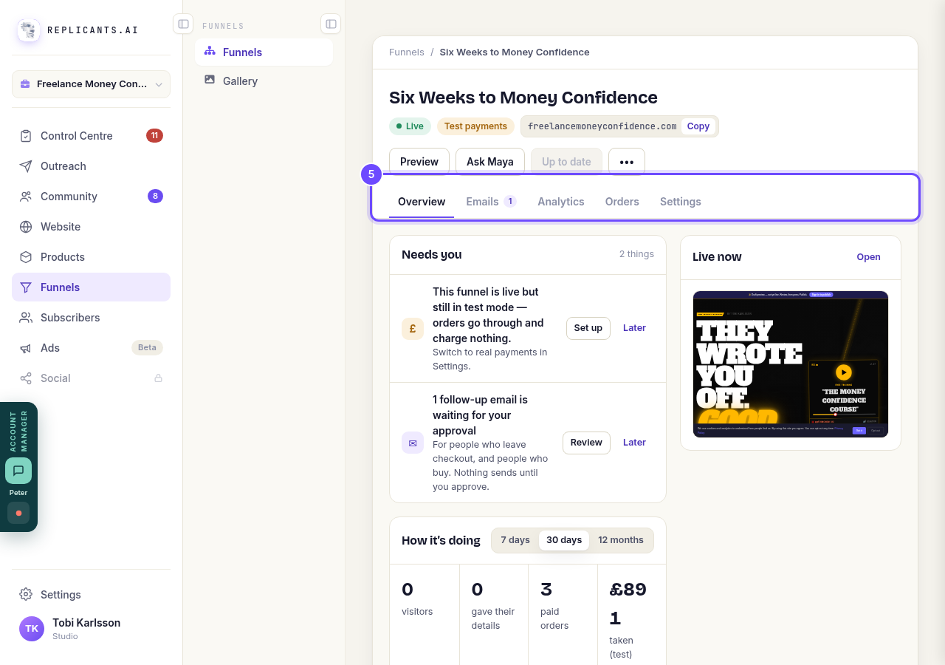The width and height of the screenshot is (945, 665).
Task: Open the live funnel page thumbnail
Action: (791, 364)
